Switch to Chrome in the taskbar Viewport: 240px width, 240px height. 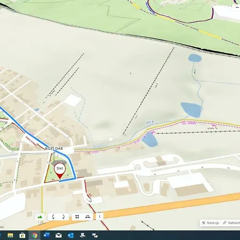tap(35, 235)
